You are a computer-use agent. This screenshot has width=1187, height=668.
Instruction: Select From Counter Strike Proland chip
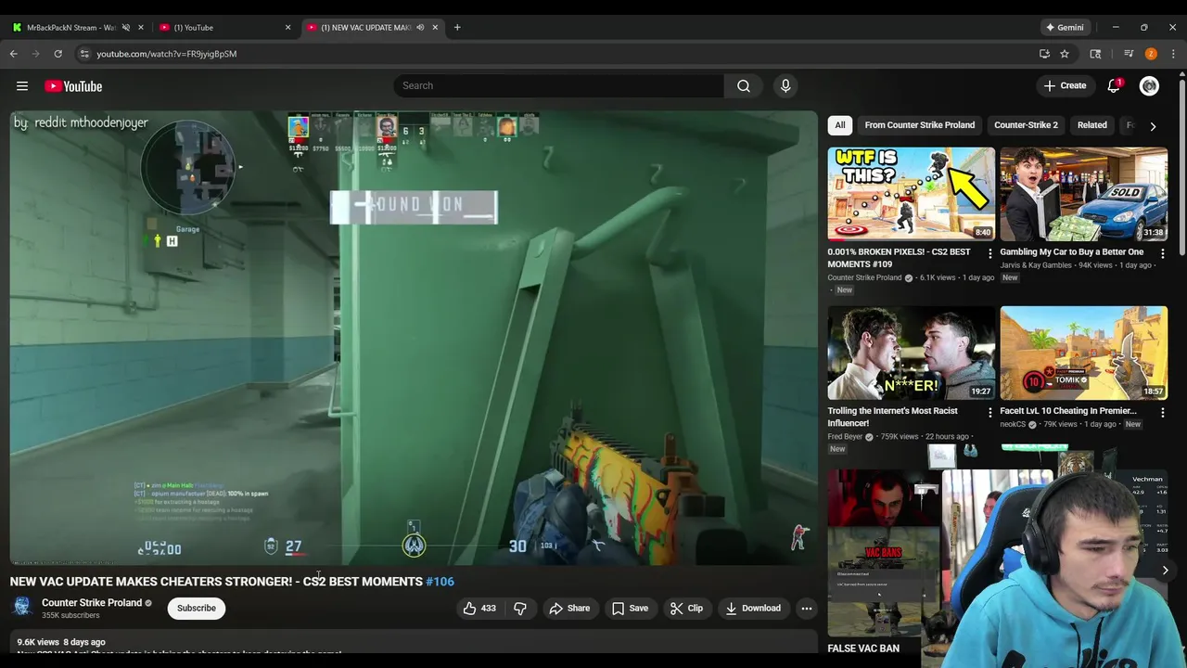pyautogui.click(x=920, y=125)
